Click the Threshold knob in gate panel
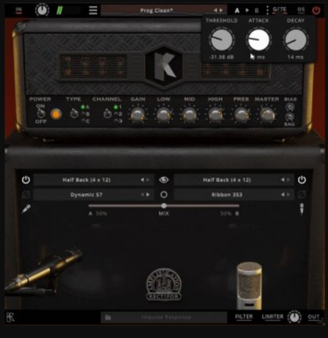 click(x=222, y=40)
